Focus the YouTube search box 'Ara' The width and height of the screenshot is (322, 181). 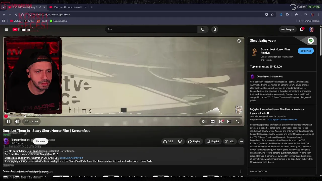[x=151, y=29]
